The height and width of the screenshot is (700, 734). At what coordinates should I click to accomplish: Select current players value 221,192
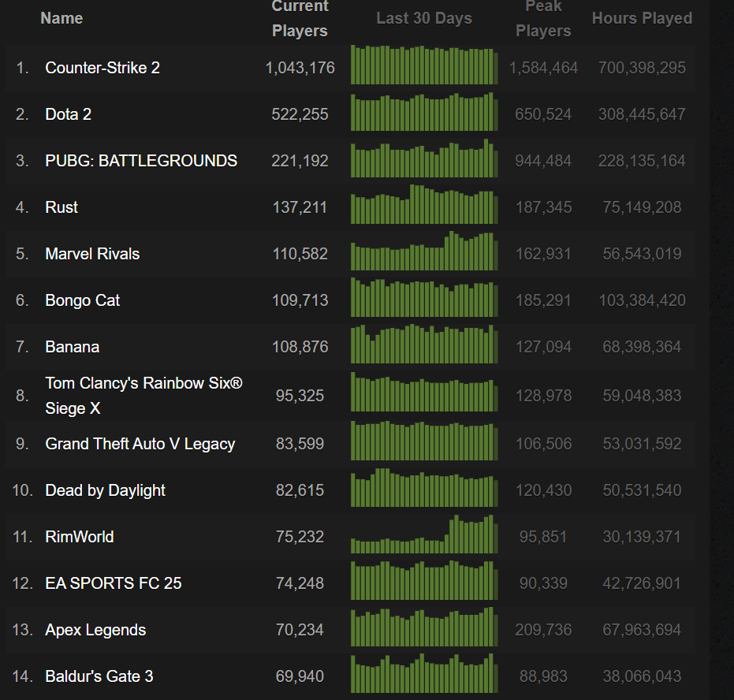tap(300, 161)
